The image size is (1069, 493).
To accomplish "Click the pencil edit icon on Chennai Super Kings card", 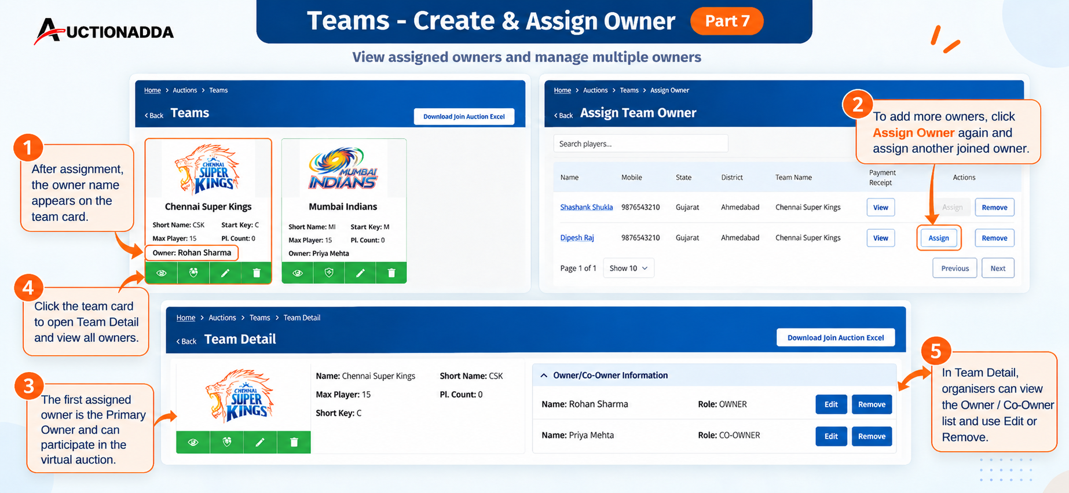I will (x=225, y=273).
